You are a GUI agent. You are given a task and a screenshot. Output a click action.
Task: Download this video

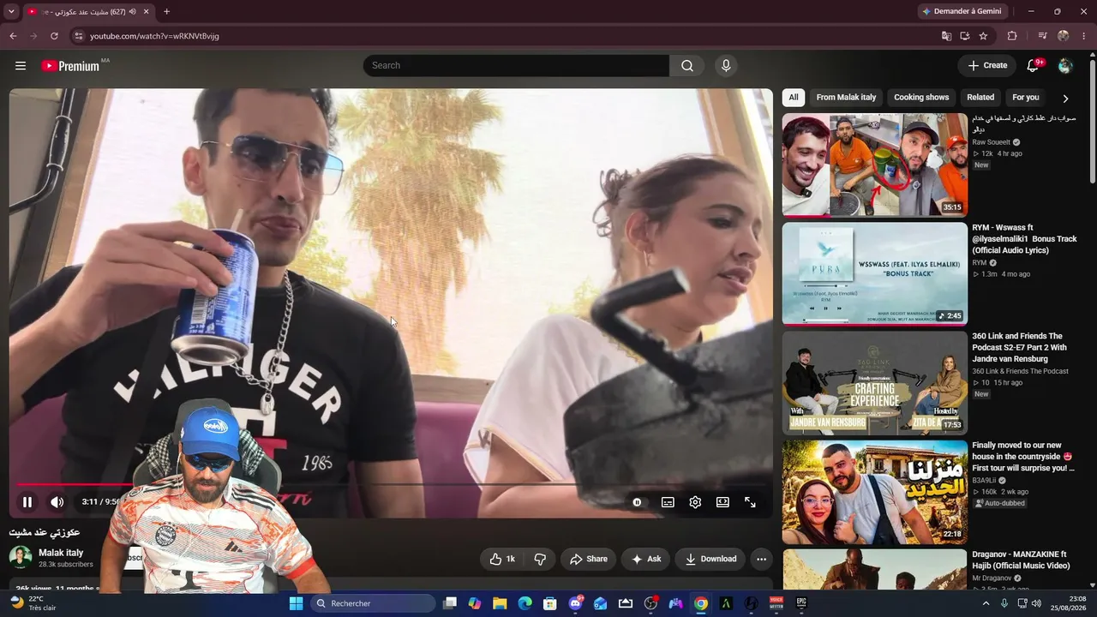pyautogui.click(x=710, y=559)
